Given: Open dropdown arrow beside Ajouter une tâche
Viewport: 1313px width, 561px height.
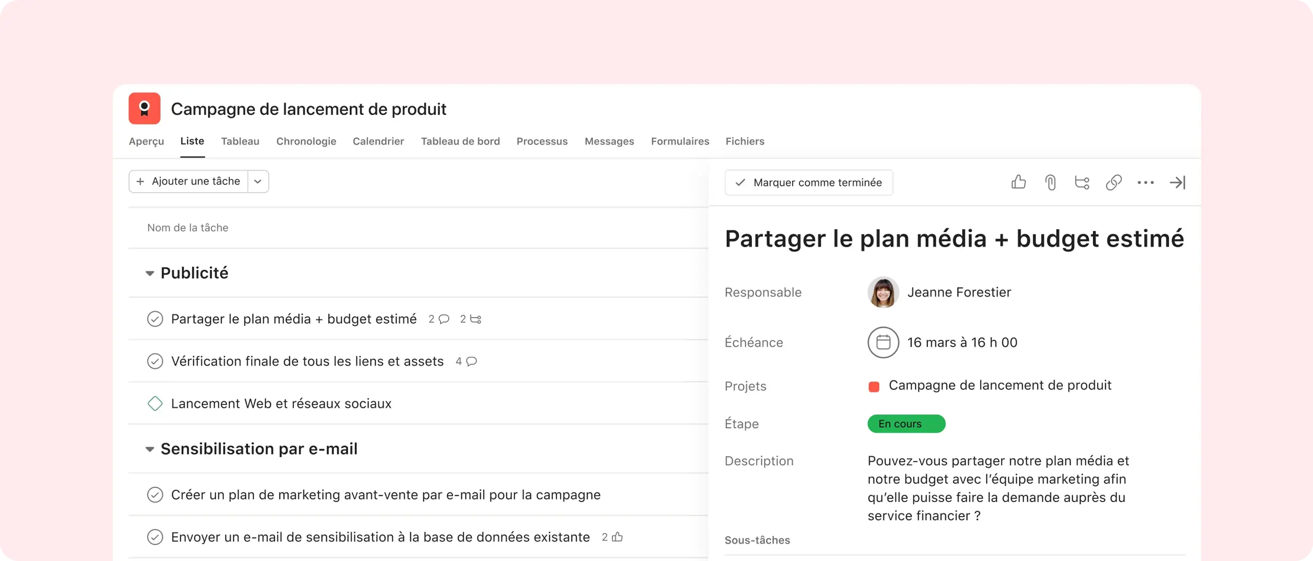Looking at the screenshot, I should (x=258, y=181).
